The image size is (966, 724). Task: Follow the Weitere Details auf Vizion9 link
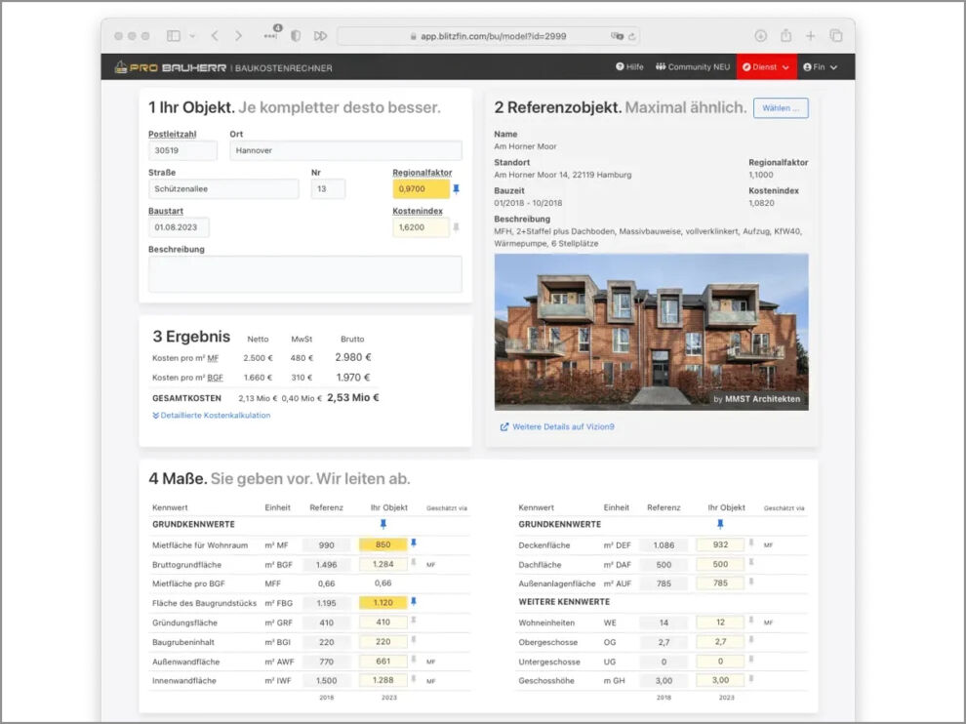(557, 426)
